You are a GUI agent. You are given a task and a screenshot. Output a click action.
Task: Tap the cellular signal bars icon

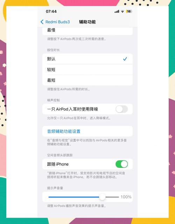tap(117, 12)
